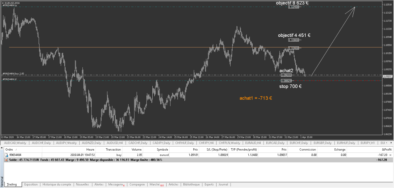Switch to the EURCAD,Daily chart tab
The height and width of the screenshot is (188, 394).
pyautogui.click(x=275, y=143)
